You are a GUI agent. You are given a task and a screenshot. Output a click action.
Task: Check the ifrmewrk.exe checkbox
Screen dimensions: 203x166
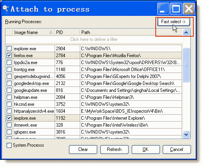tap(9, 125)
